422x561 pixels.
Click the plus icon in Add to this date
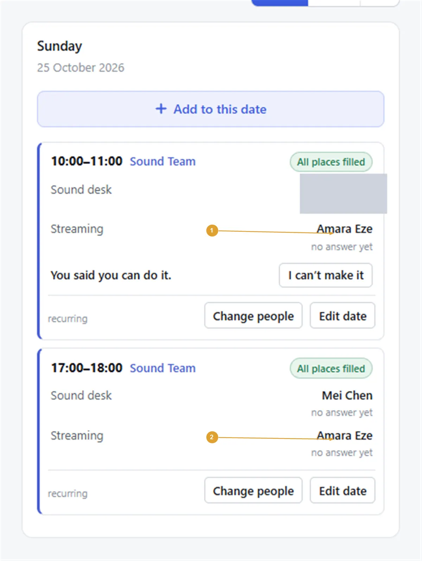[x=161, y=109]
